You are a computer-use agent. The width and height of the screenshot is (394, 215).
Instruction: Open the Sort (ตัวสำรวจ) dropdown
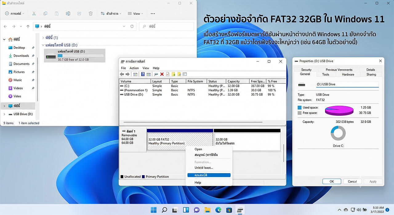click(x=111, y=14)
